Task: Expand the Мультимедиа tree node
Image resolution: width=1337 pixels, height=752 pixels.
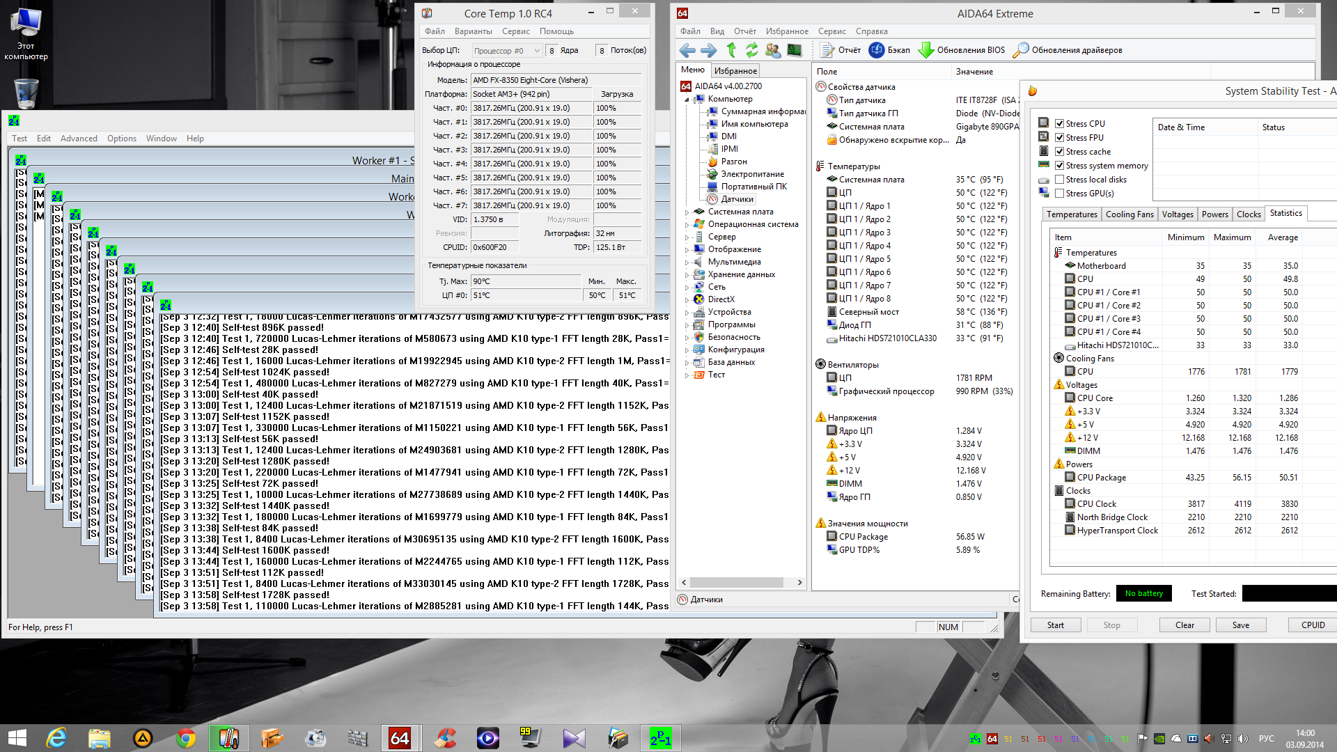Action: 687,263
